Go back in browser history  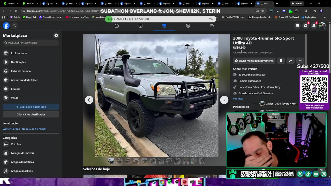4,11
